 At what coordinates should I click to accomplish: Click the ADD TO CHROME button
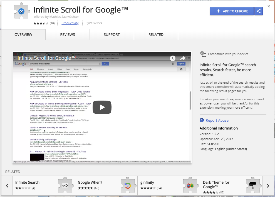point(232,11)
